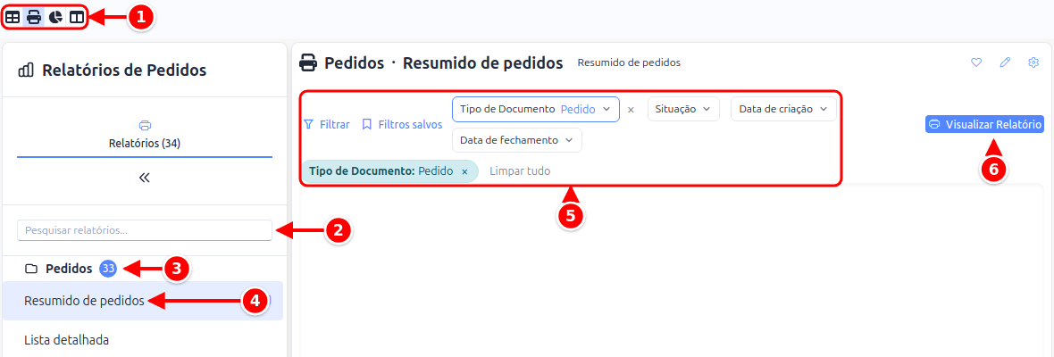Expand the Pedidos folder group

(x=69, y=270)
